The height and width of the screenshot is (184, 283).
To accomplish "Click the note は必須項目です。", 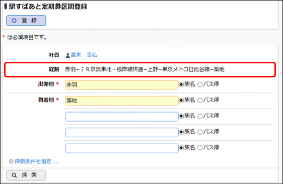I will pyautogui.click(x=27, y=37).
